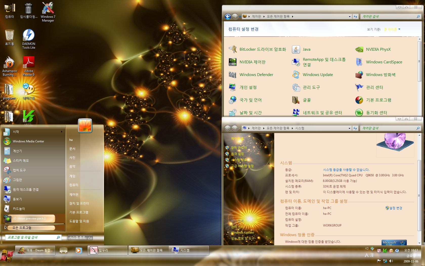
Task: Click 모든 제어판 항목 breadcrumb arrow in 시스템 window
Action: tap(292, 128)
